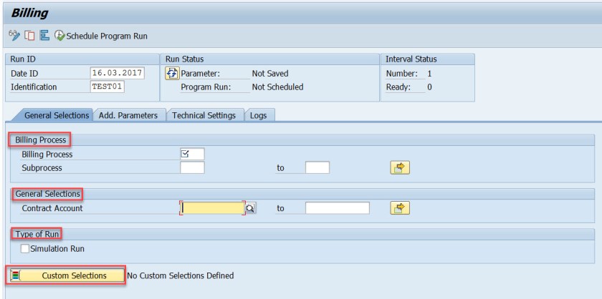Open the Add. Parameters tab
The width and height of the screenshot is (602, 299).
[128, 115]
